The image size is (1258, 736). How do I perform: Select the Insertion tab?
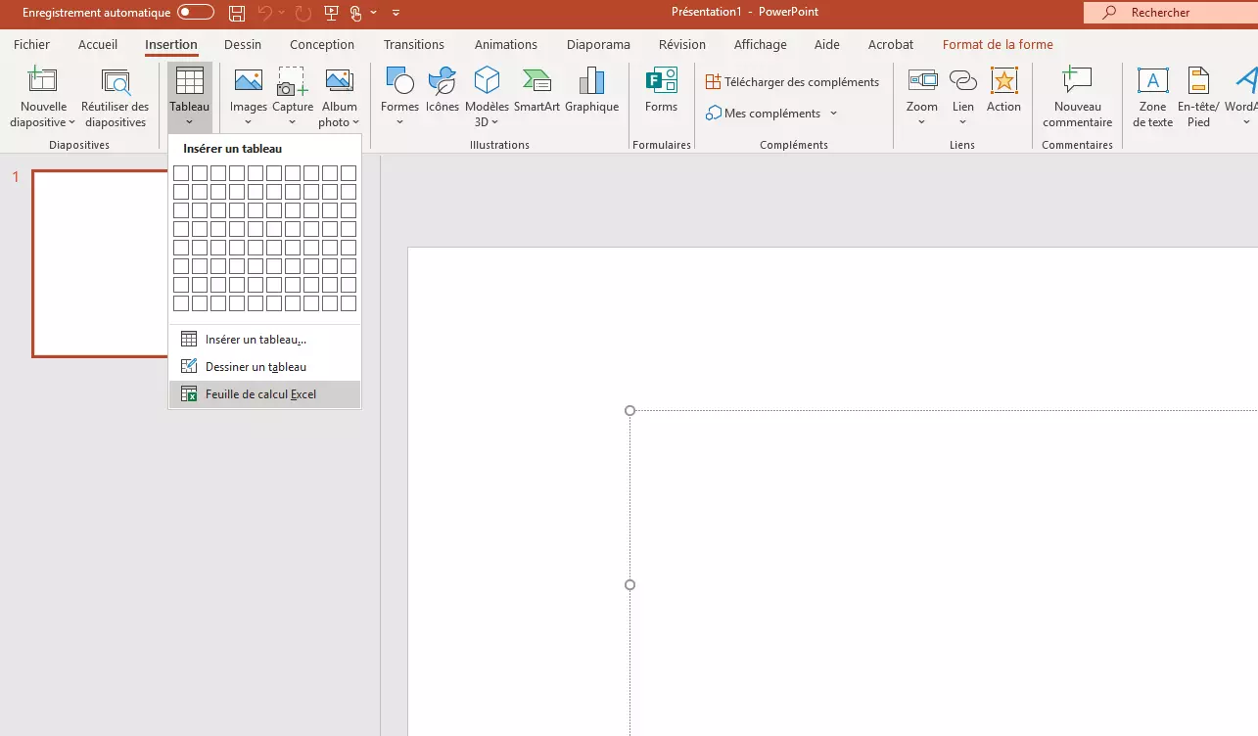tap(171, 44)
